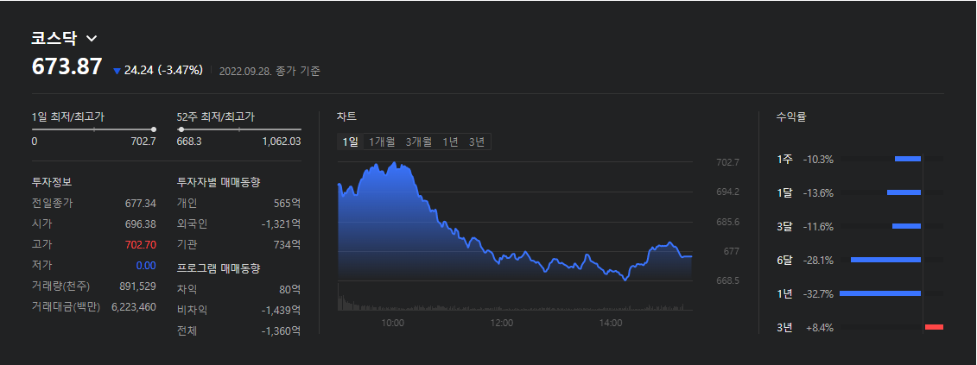Screen dimensions: 977x365
Task: Click the blue down-triangle price change icon
Action: coord(117,71)
